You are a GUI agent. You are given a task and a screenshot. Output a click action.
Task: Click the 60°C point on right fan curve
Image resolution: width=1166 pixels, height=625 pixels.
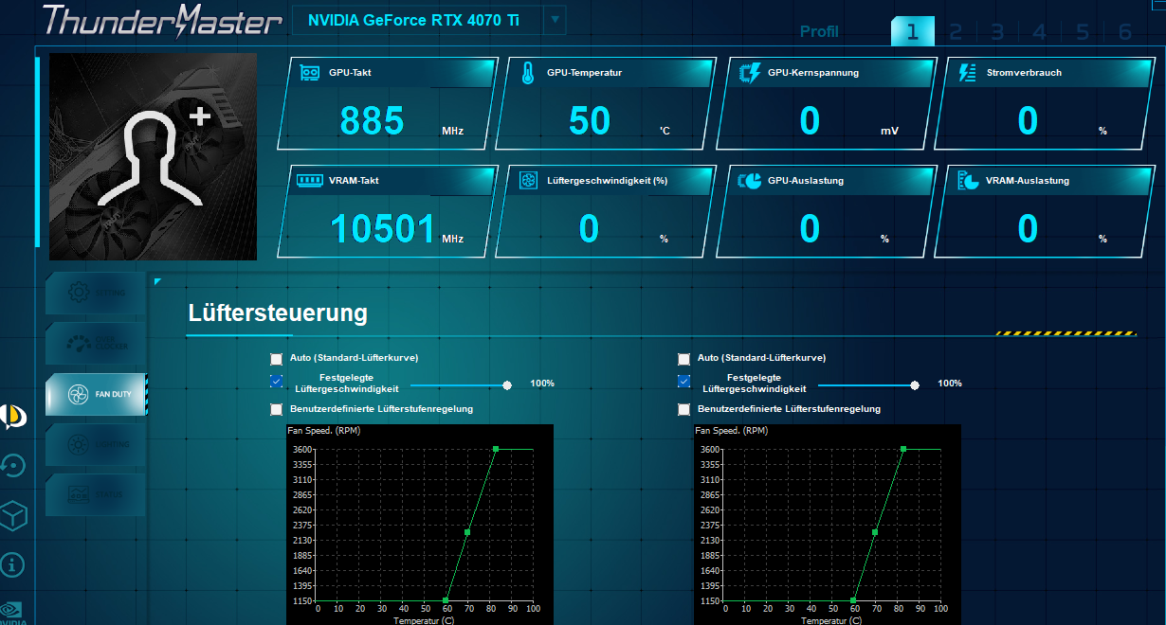coord(853,600)
